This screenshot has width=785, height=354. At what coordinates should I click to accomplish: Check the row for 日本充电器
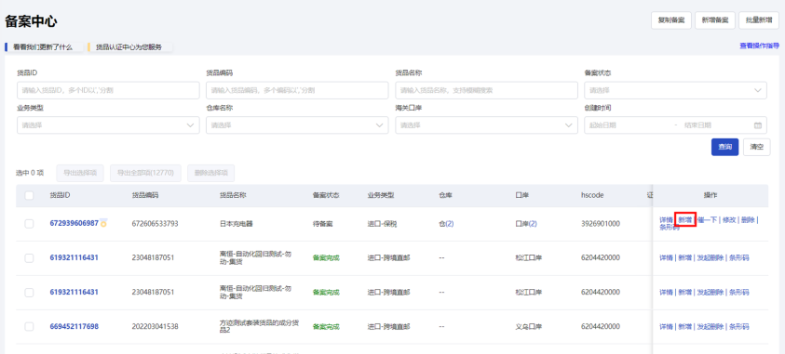(29, 224)
